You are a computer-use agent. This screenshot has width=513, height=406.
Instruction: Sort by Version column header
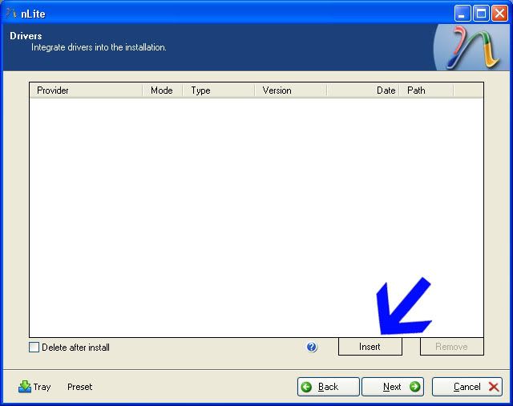pyautogui.click(x=290, y=90)
